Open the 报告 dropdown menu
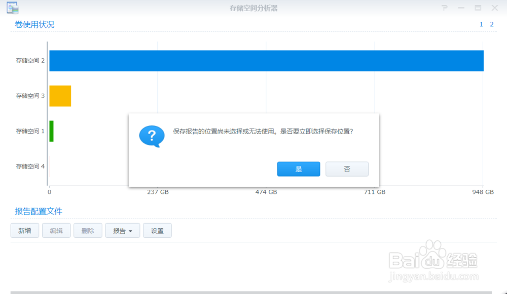The width and height of the screenshot is (507, 294). pyautogui.click(x=122, y=230)
